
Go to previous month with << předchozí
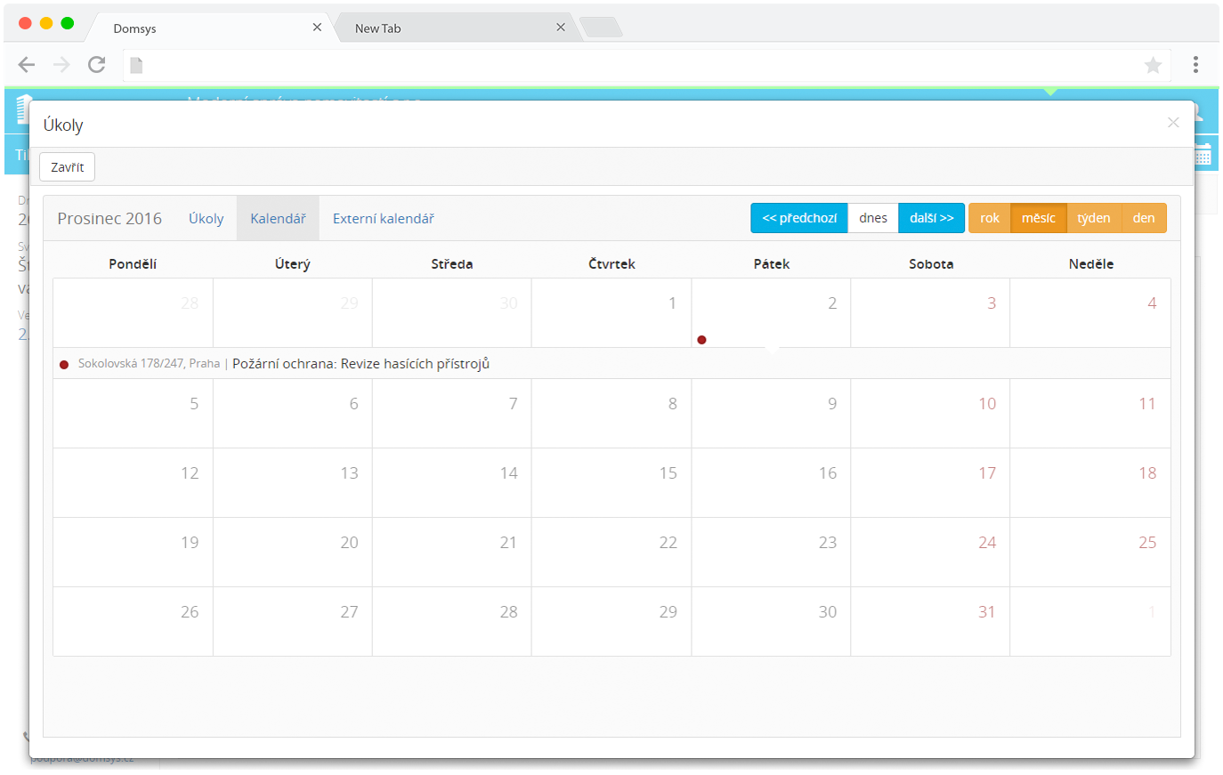(799, 218)
